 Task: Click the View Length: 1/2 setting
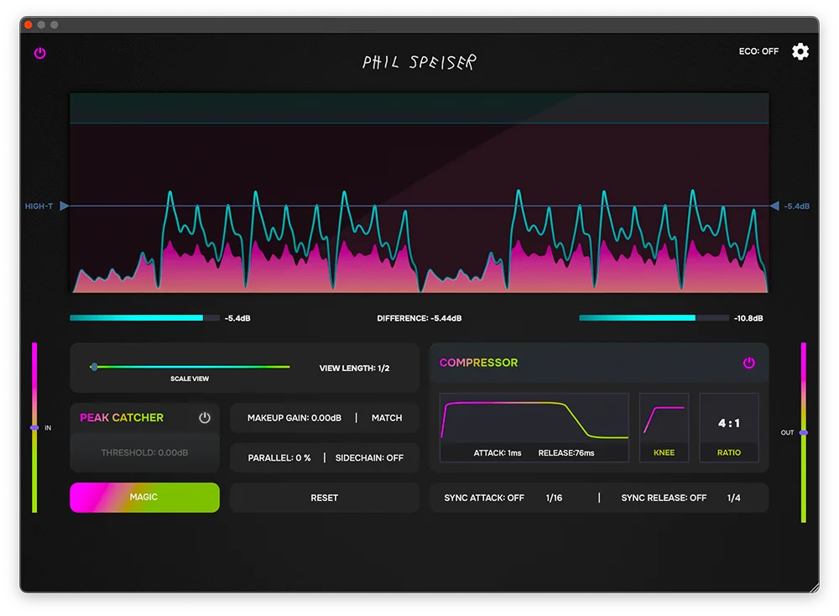coord(354,368)
